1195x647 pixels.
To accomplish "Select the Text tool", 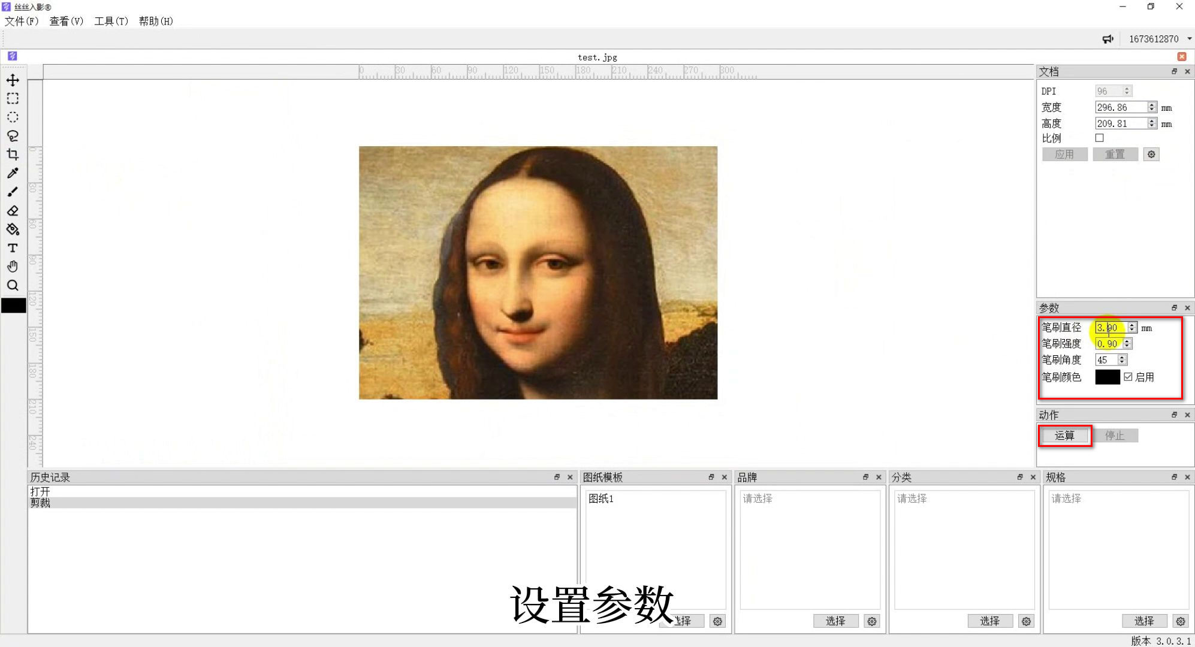I will (13, 248).
